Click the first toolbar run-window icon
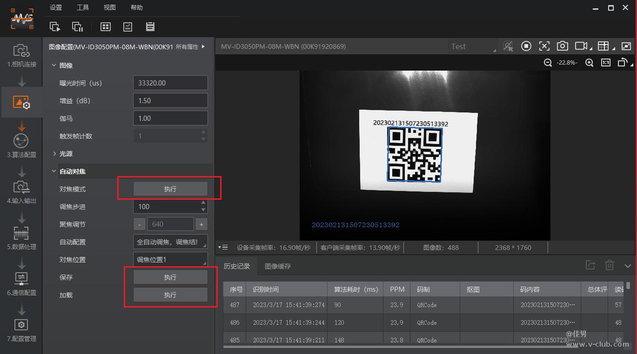 55,27
